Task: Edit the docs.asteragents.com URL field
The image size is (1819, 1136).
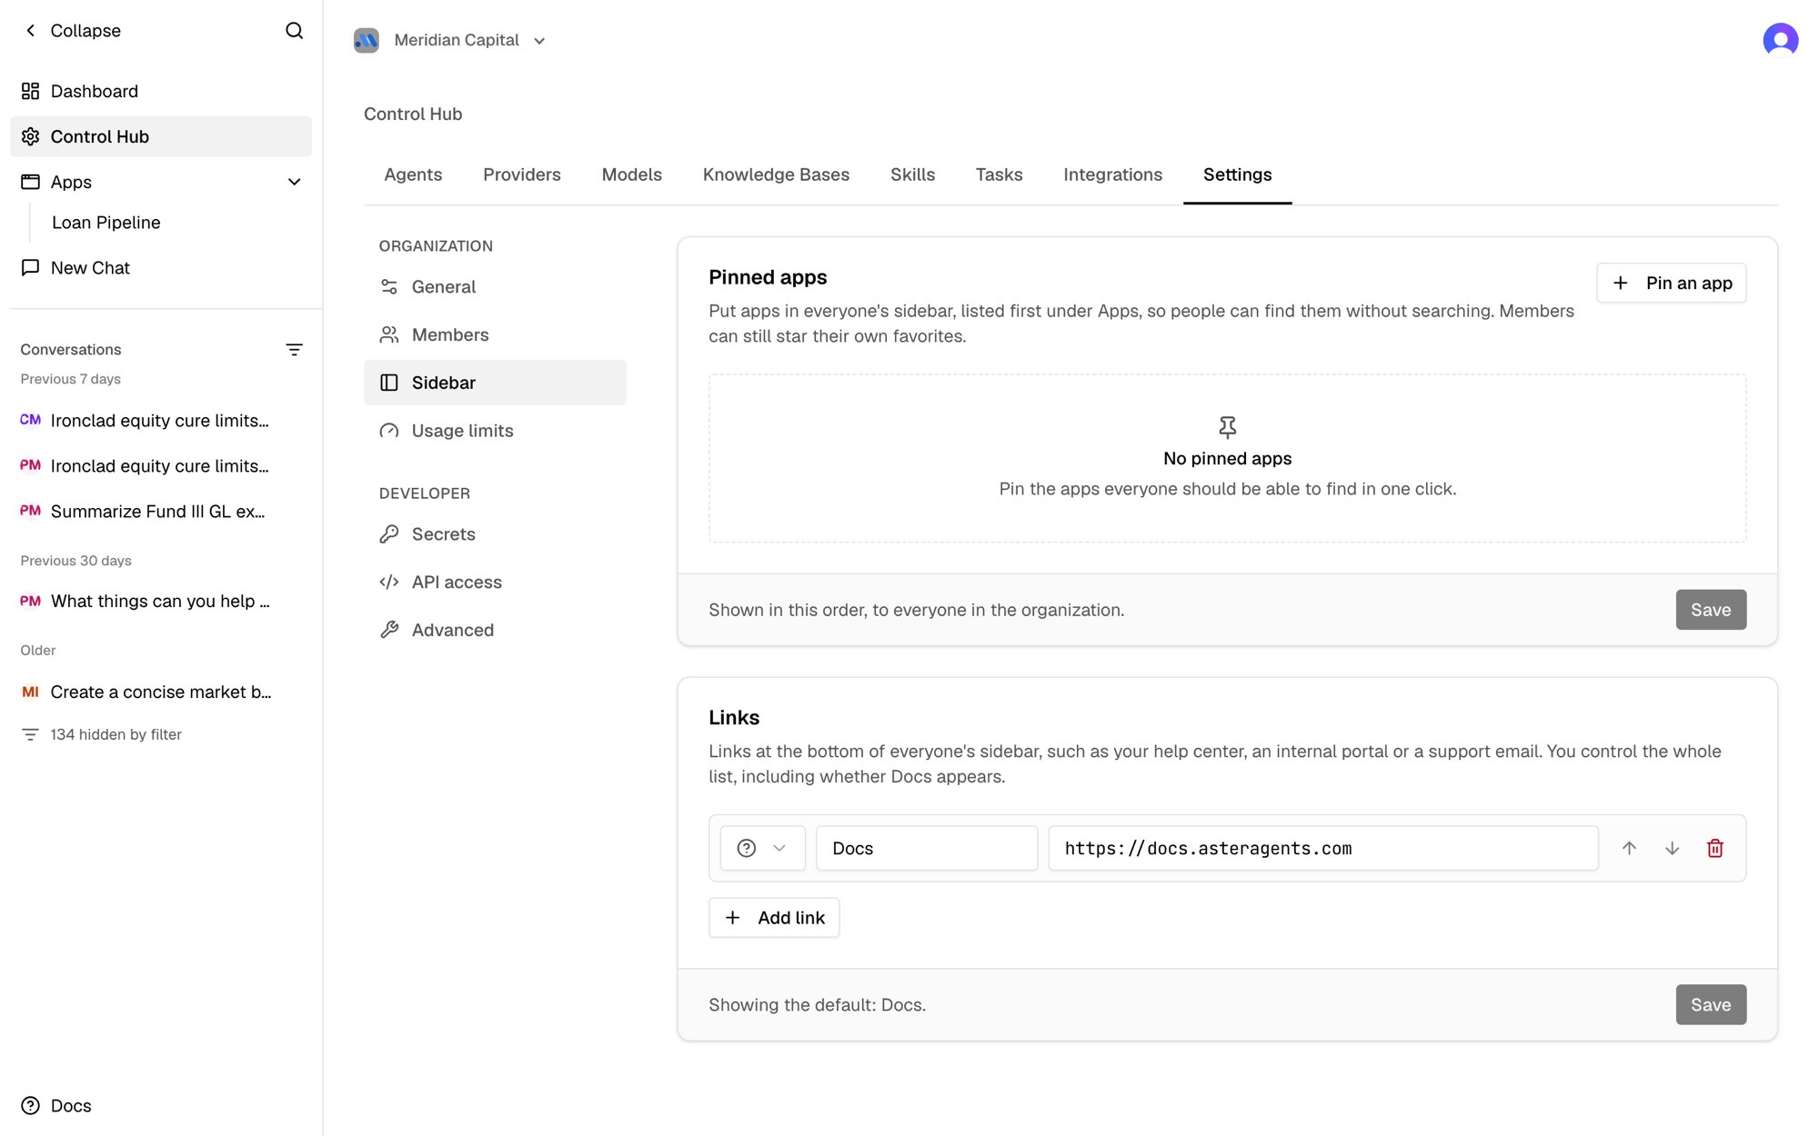Action: pyautogui.click(x=1323, y=848)
